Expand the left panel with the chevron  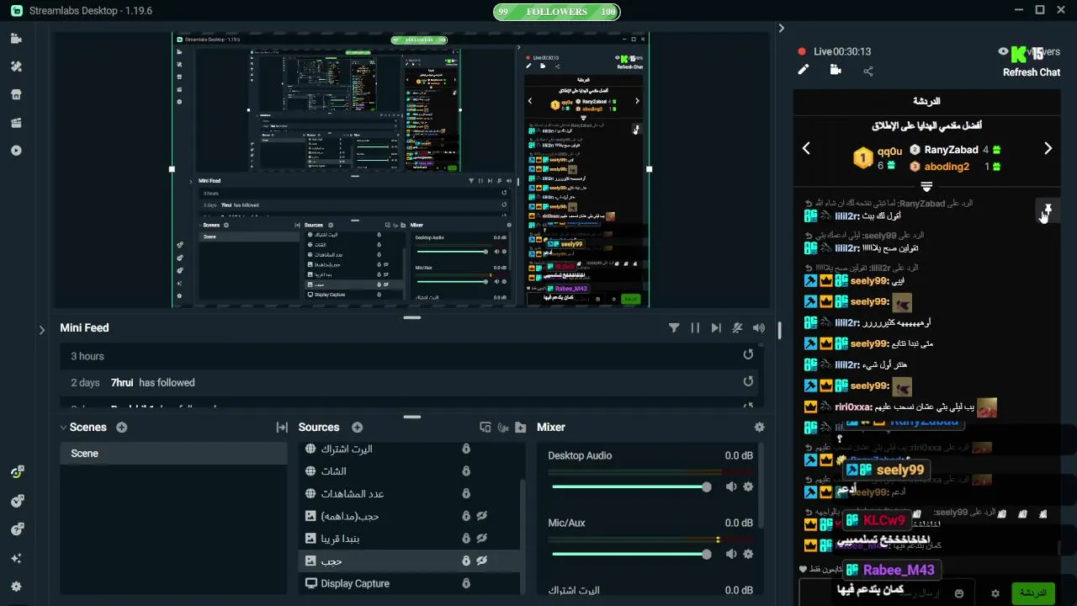pos(41,330)
